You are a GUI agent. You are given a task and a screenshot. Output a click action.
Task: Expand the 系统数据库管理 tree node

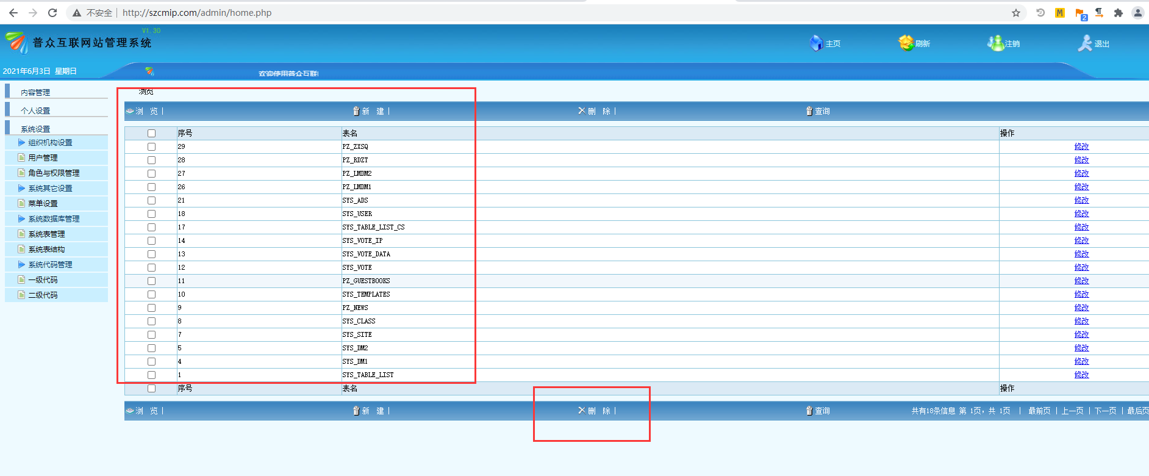pyautogui.click(x=22, y=219)
